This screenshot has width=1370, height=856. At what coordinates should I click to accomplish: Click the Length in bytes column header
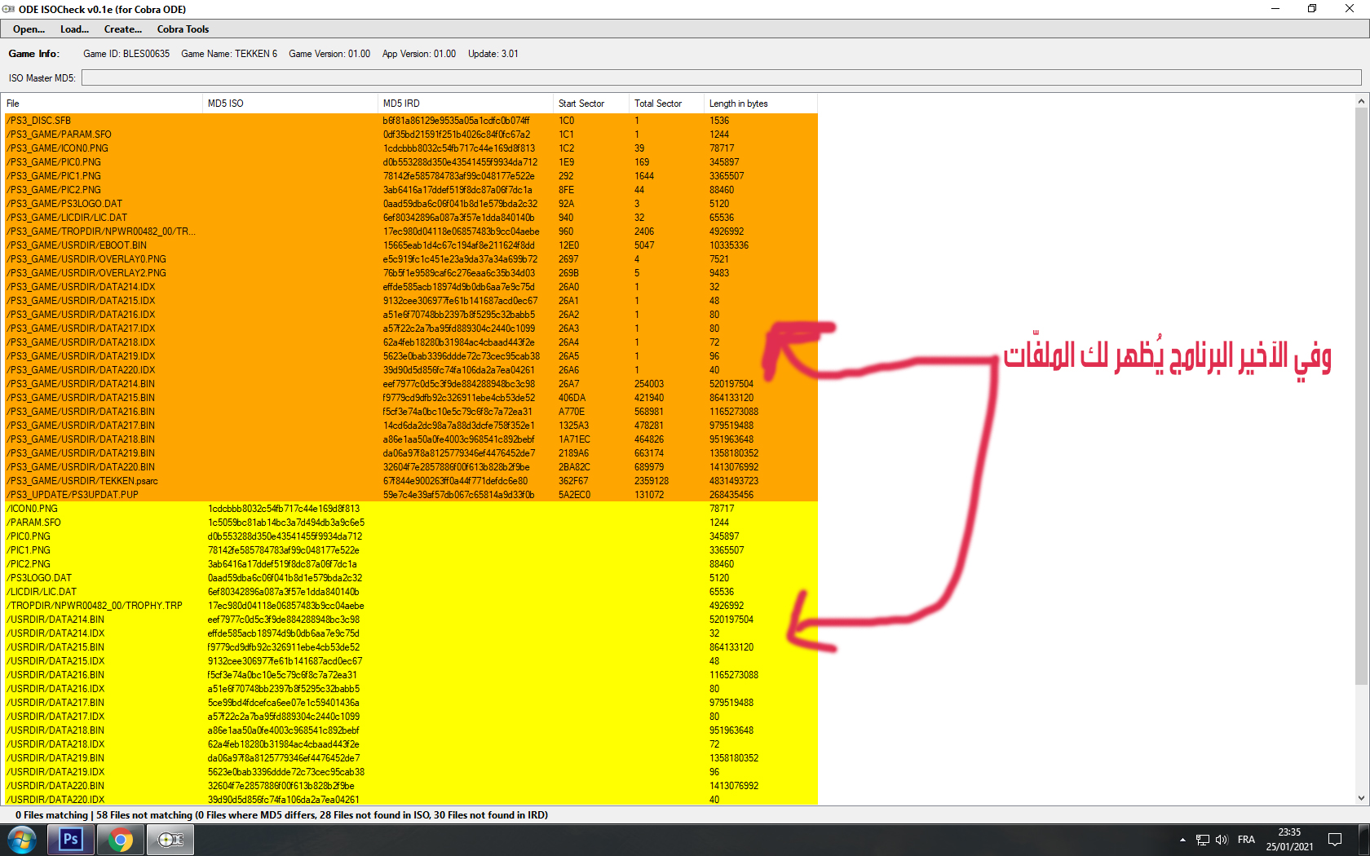(758, 104)
